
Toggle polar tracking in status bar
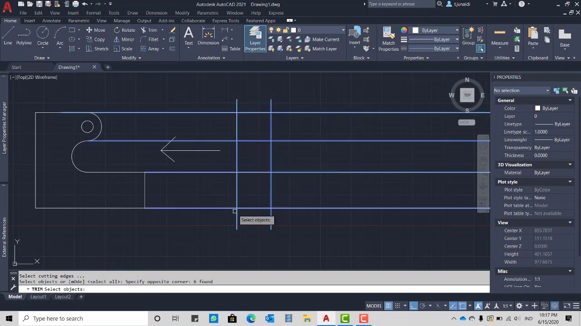pyautogui.click(x=423, y=306)
